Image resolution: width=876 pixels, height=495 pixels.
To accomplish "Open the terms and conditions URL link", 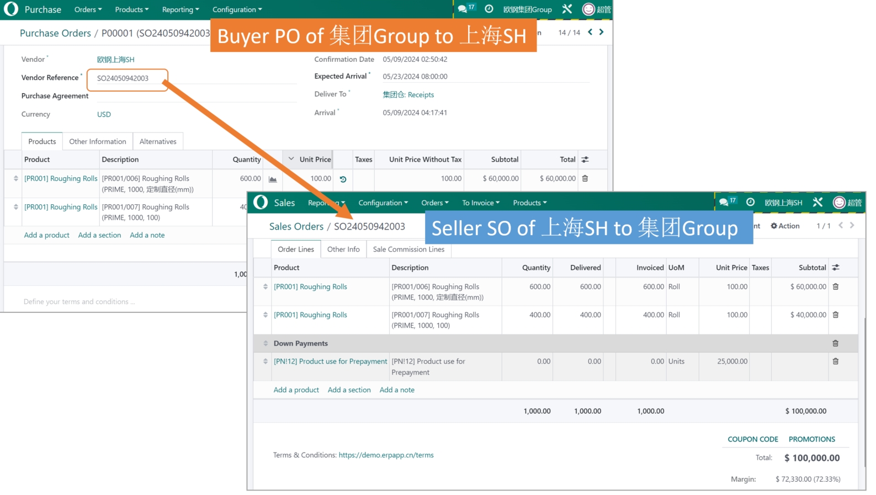I will (386, 455).
